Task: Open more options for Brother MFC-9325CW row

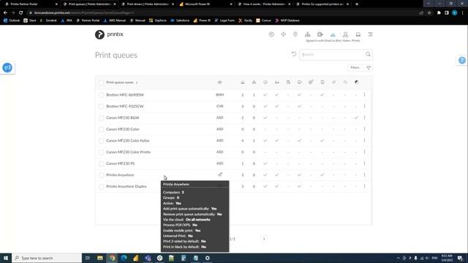Action: pyautogui.click(x=364, y=106)
